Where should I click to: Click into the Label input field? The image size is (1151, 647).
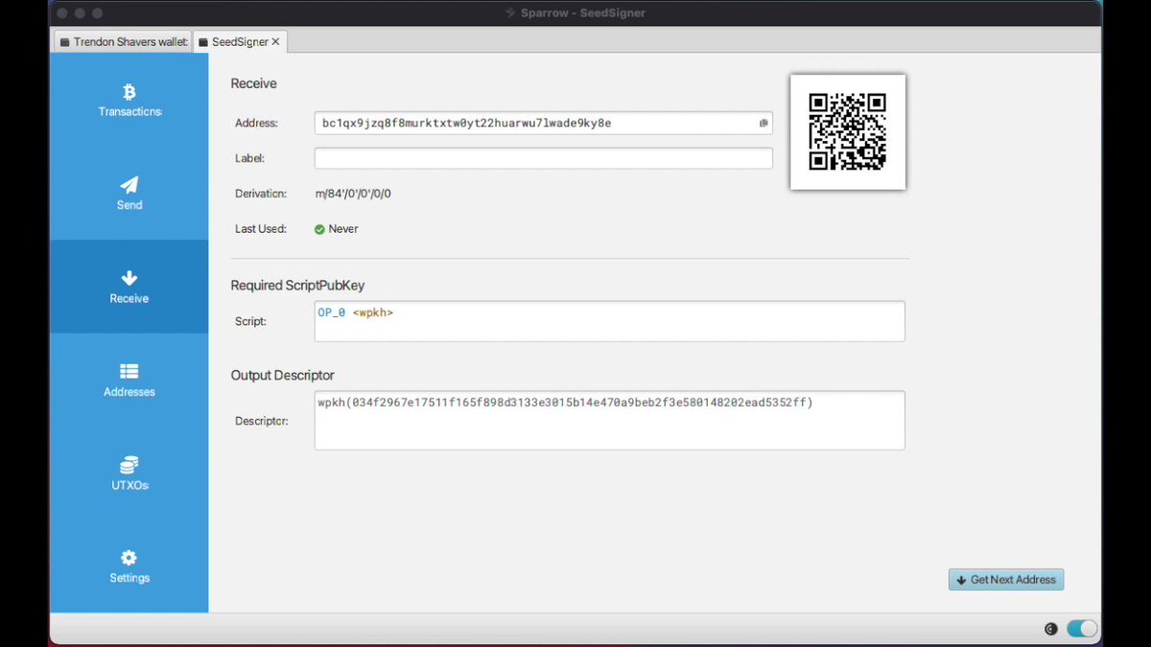543,158
